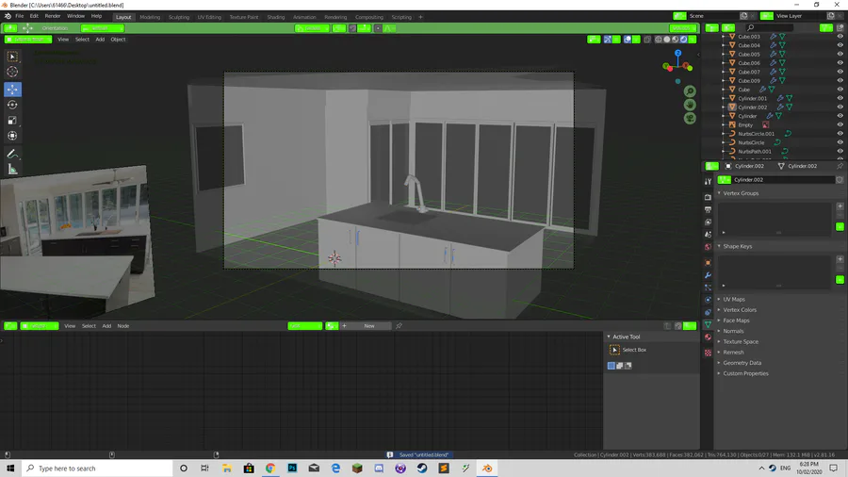Viewport: 848px width, 477px height.
Task: Activate the Rotate tool
Action: [x=12, y=105]
